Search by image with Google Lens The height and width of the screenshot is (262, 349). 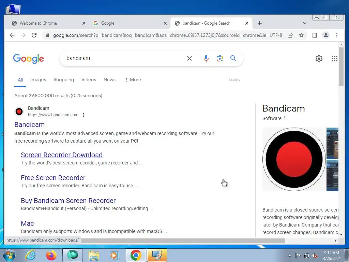click(x=220, y=58)
